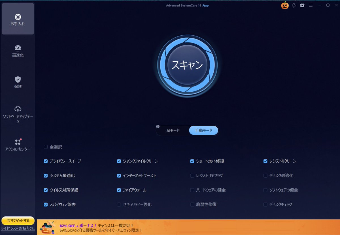Switch to the 保護 section
Viewport: 340px width, 235px height.
click(x=18, y=82)
